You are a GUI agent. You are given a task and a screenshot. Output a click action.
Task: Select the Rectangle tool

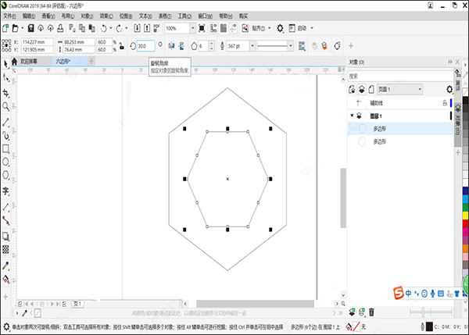coord(5,149)
